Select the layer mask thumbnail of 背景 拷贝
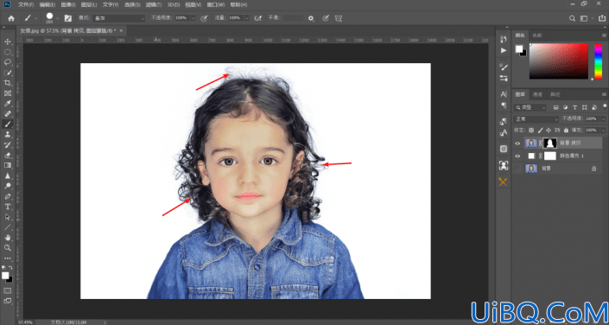This screenshot has width=609, height=325. (550, 143)
